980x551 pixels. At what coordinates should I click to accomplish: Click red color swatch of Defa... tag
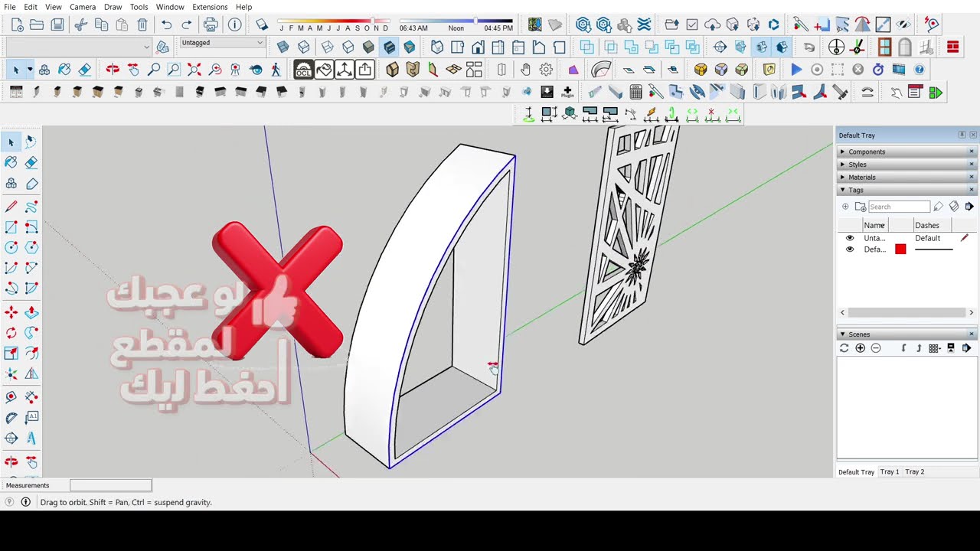coord(900,249)
